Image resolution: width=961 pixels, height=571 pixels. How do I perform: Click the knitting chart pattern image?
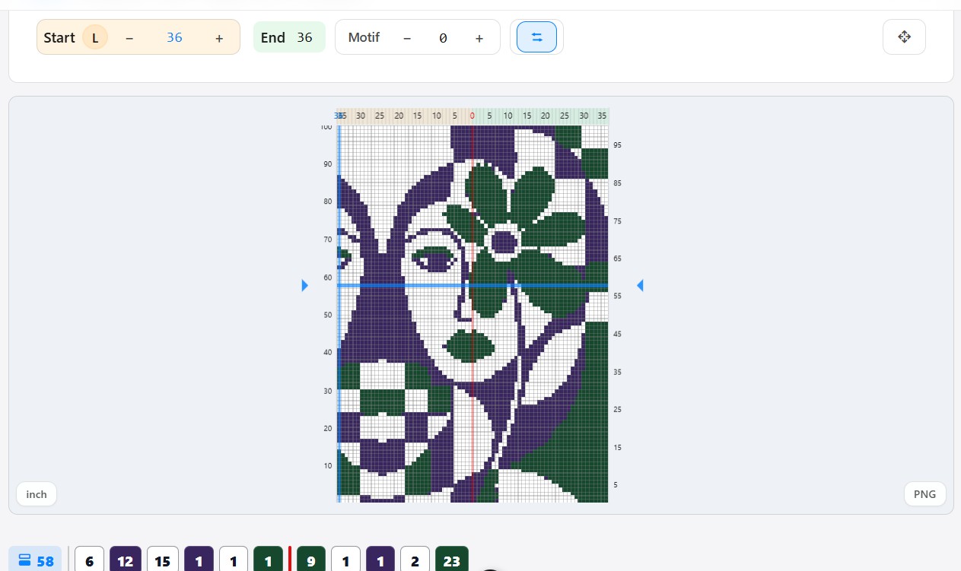[473, 314]
